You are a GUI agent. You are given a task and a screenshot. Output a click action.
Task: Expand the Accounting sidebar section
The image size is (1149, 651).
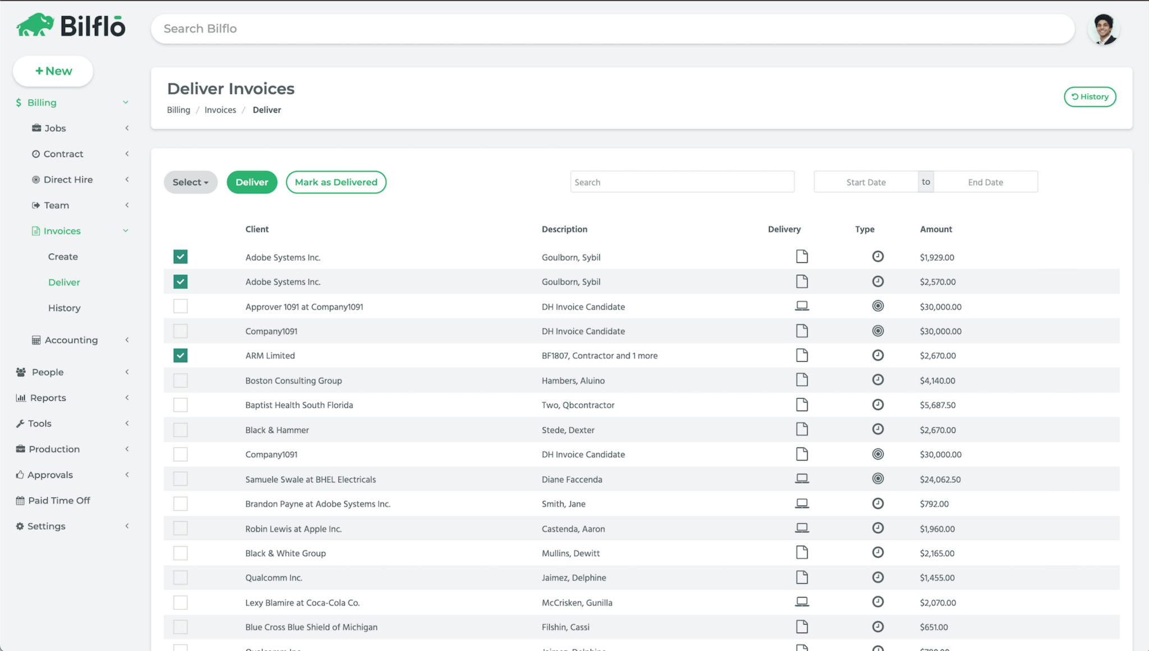[x=71, y=340]
